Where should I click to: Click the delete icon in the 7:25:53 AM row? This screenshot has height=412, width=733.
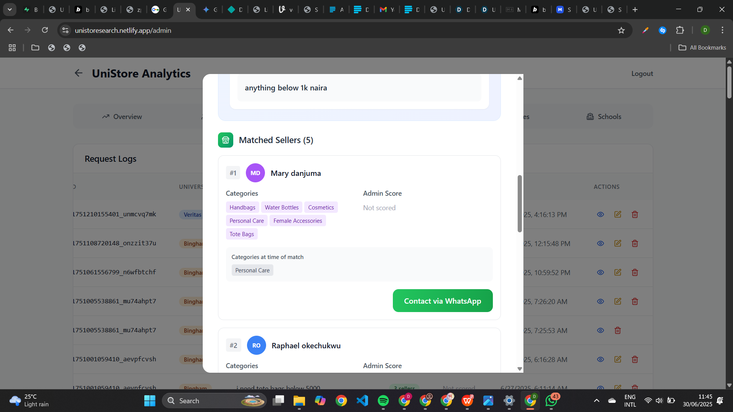click(x=618, y=330)
